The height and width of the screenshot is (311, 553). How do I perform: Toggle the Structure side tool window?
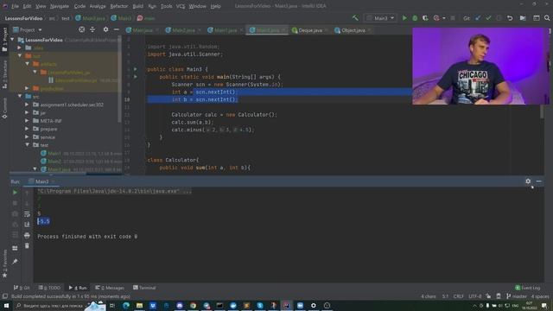coord(4,74)
